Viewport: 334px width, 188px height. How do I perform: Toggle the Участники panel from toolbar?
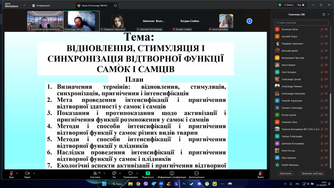95,173
